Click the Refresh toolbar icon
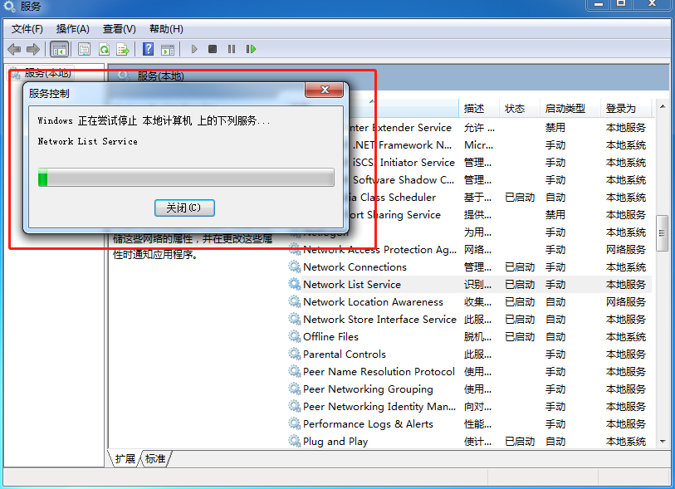675x489 pixels. (x=104, y=49)
